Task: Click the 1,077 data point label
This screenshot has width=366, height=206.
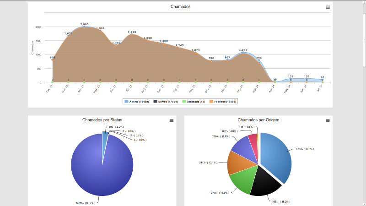Action: coord(243,50)
